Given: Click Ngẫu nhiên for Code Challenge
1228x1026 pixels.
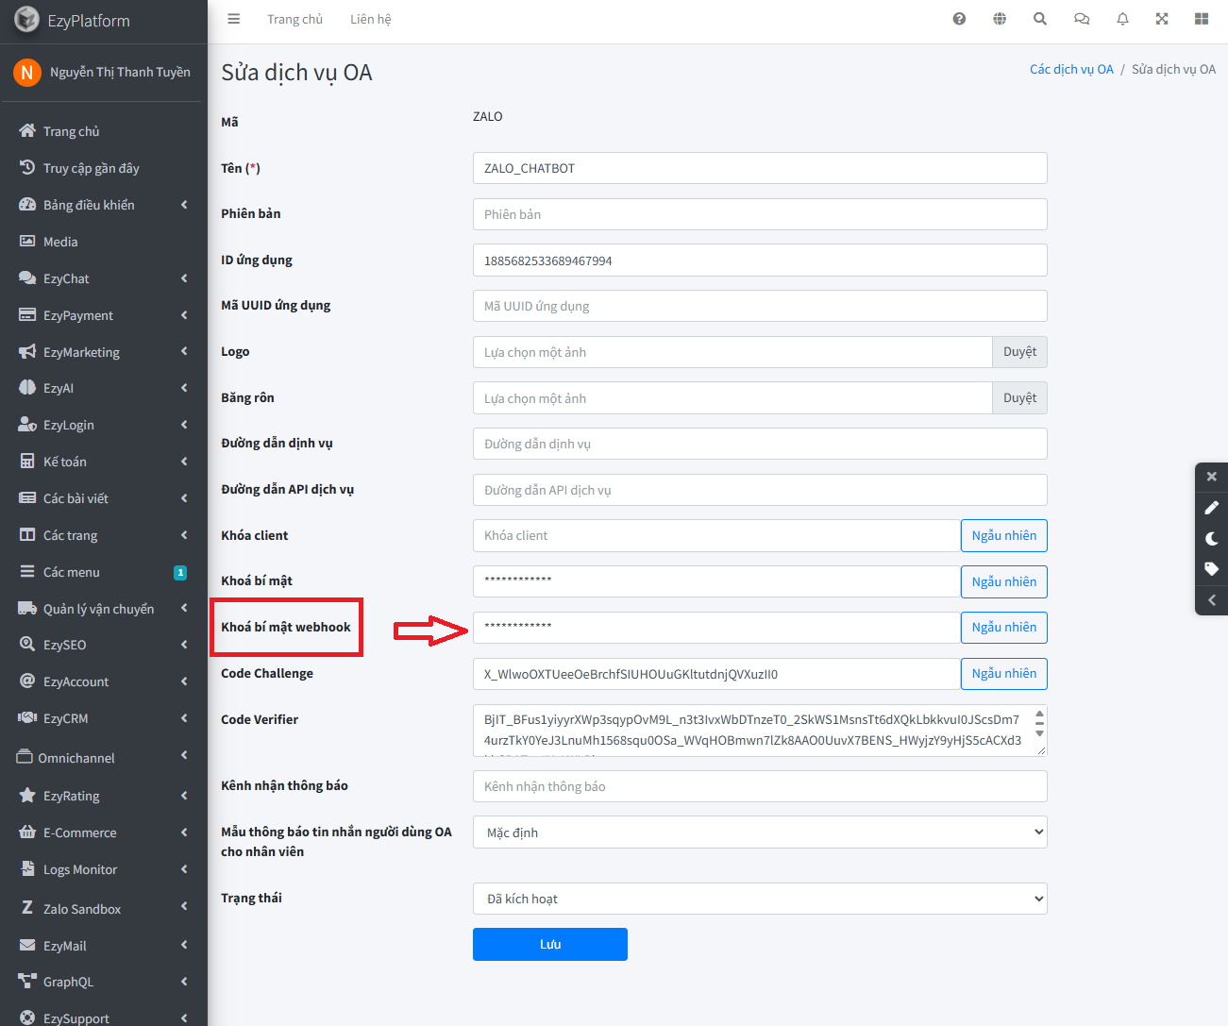Looking at the screenshot, I should (x=1004, y=674).
